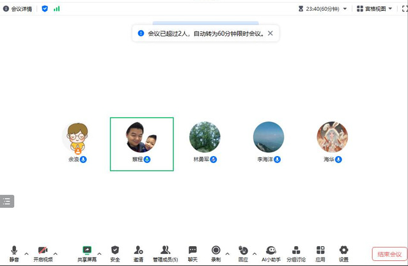
Task: Open the 宫格视图 layout dropdown
Action: tap(373, 9)
